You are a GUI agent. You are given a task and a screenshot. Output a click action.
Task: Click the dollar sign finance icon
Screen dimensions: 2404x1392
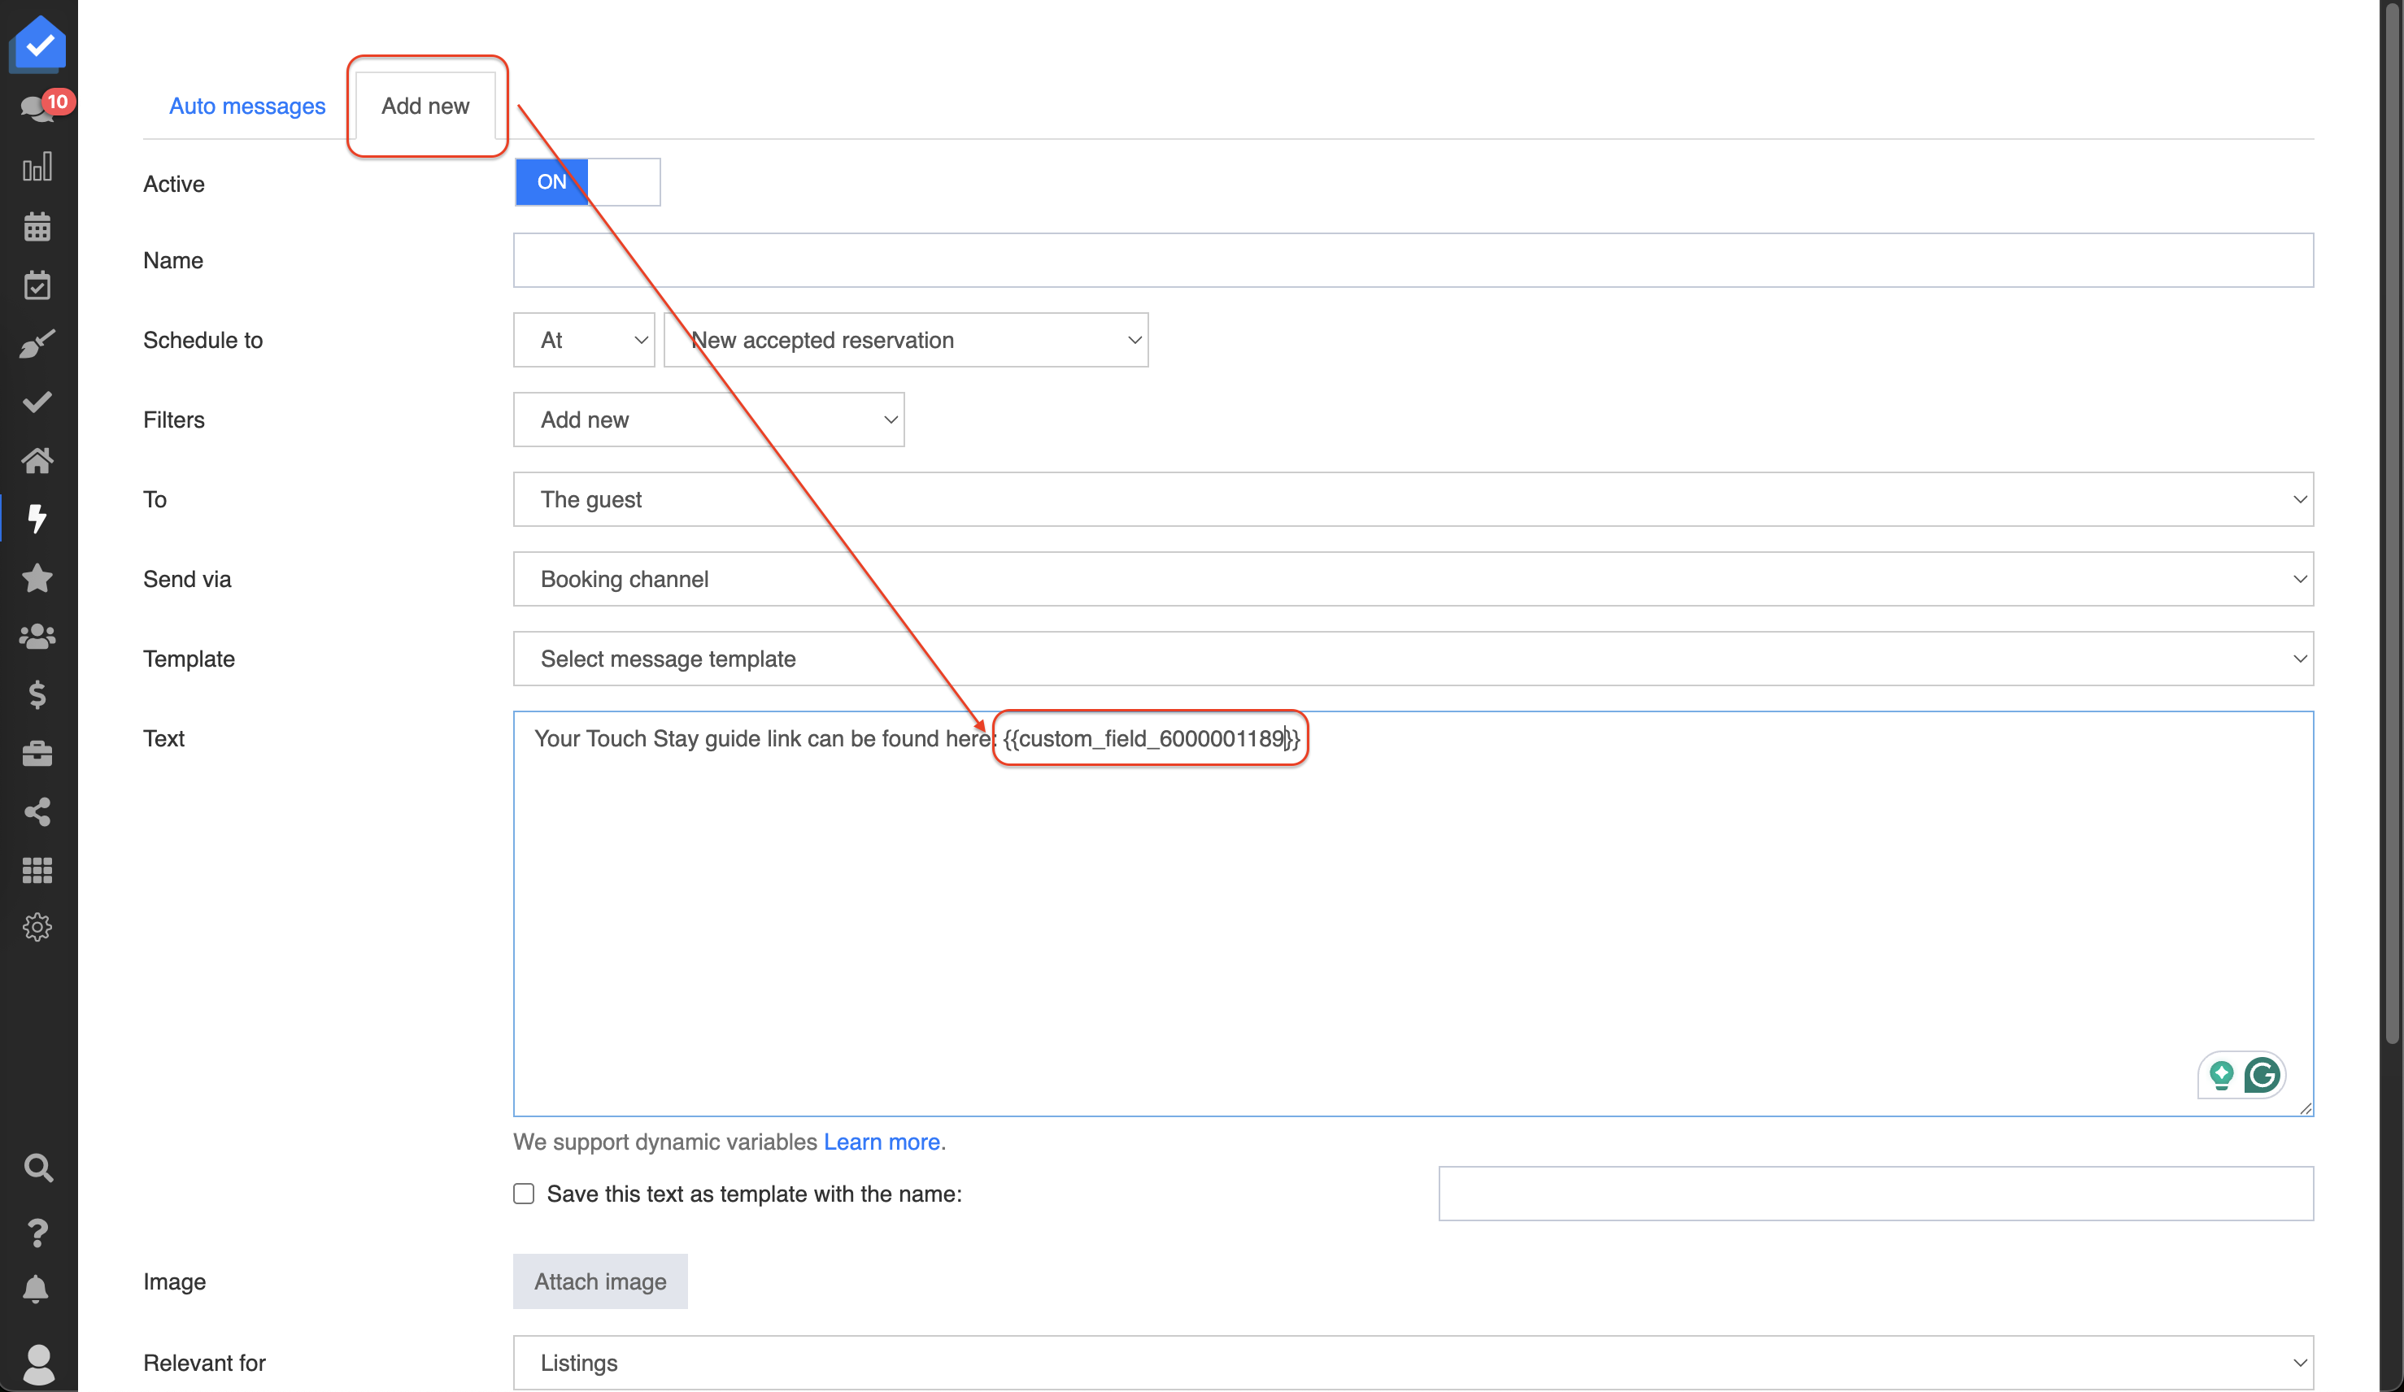click(x=37, y=694)
